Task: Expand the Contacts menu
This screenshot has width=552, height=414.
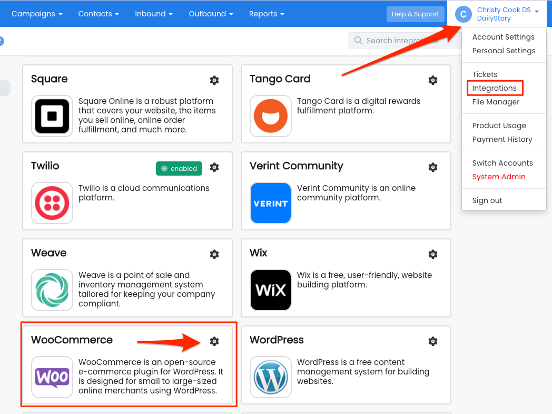Action: click(x=98, y=14)
